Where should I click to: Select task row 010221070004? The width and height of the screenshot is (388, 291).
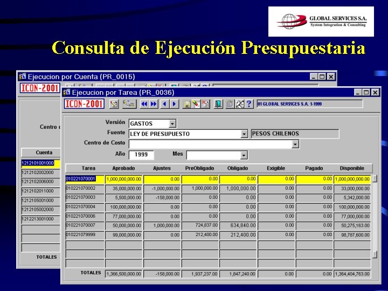pyautogui.click(x=85, y=207)
